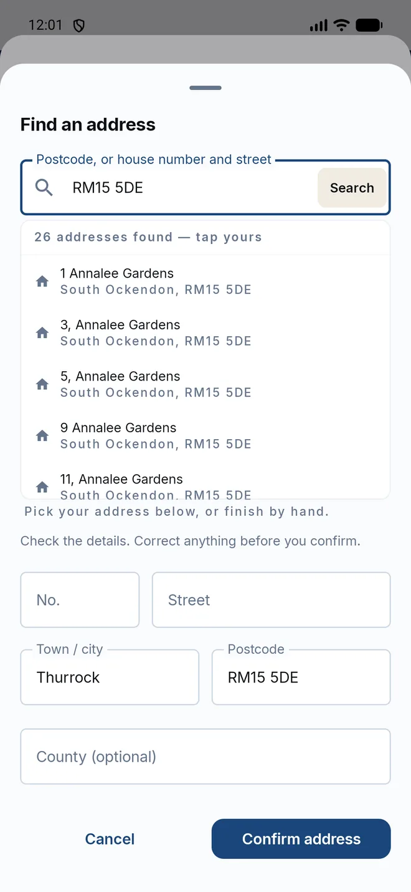
Task: Edit the Town / city field showing Thurrock
Action: coord(110,677)
